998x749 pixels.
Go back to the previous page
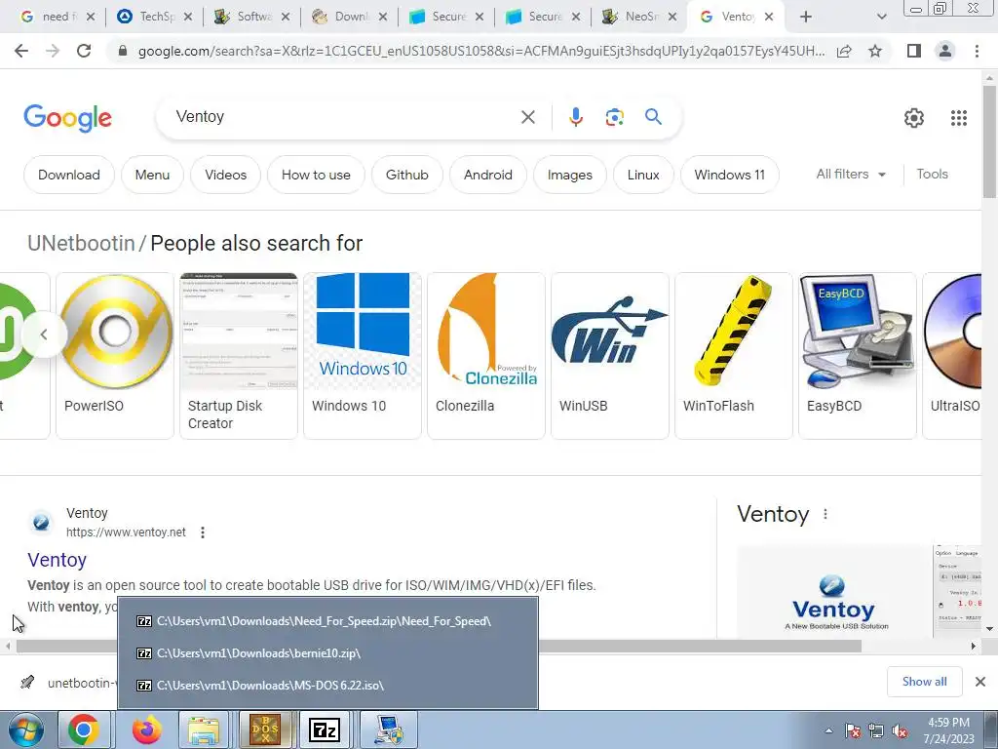(x=21, y=51)
